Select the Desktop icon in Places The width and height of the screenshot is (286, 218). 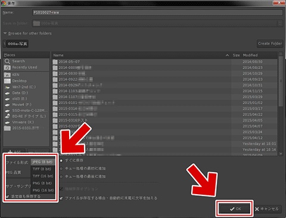[x=7, y=81]
